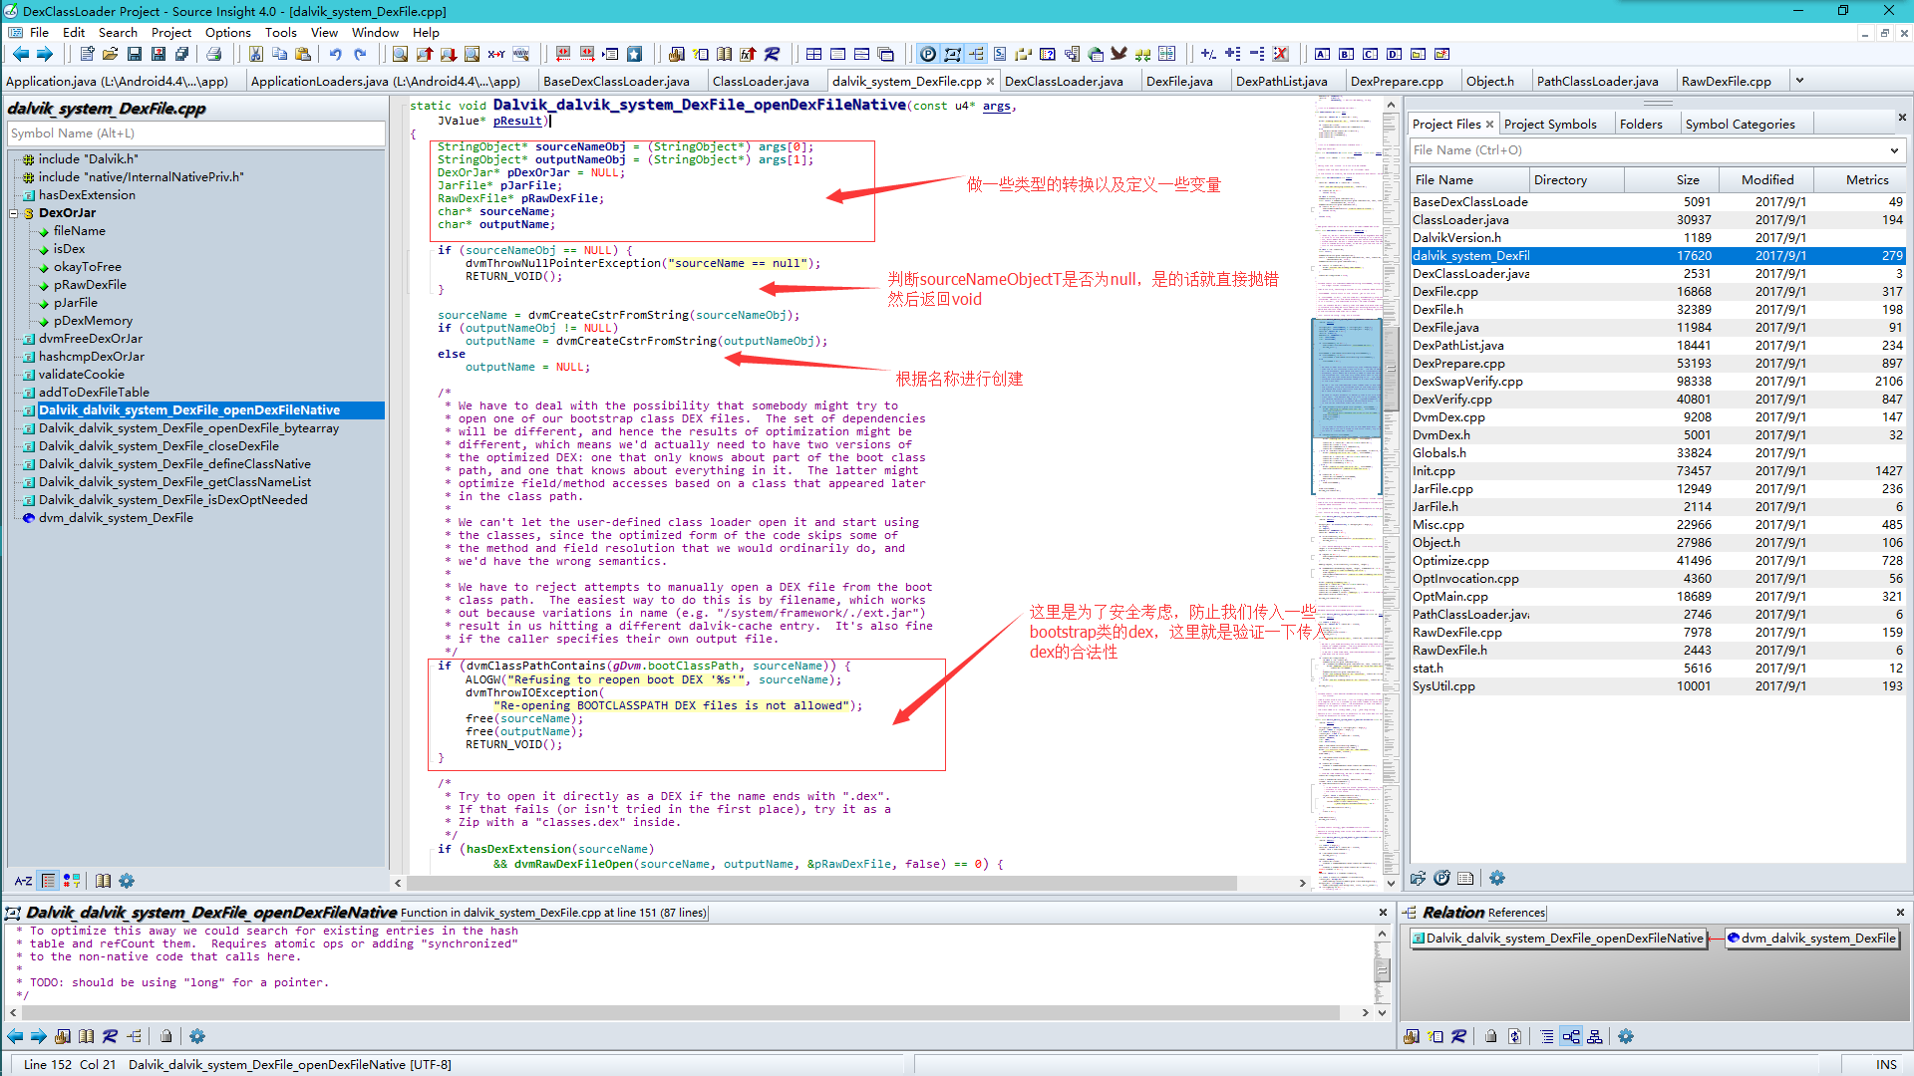Search forward with the red down-arrow icon

[448, 55]
